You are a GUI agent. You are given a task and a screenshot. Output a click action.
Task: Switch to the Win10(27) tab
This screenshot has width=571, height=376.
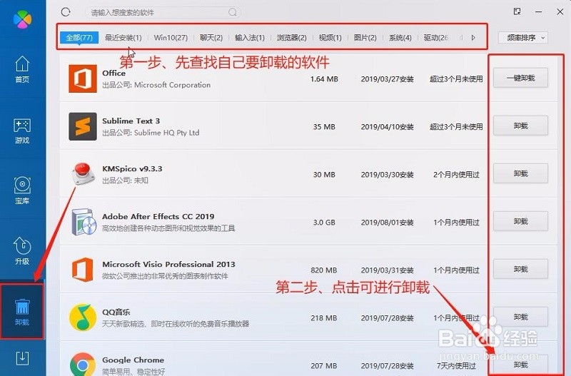[171, 38]
